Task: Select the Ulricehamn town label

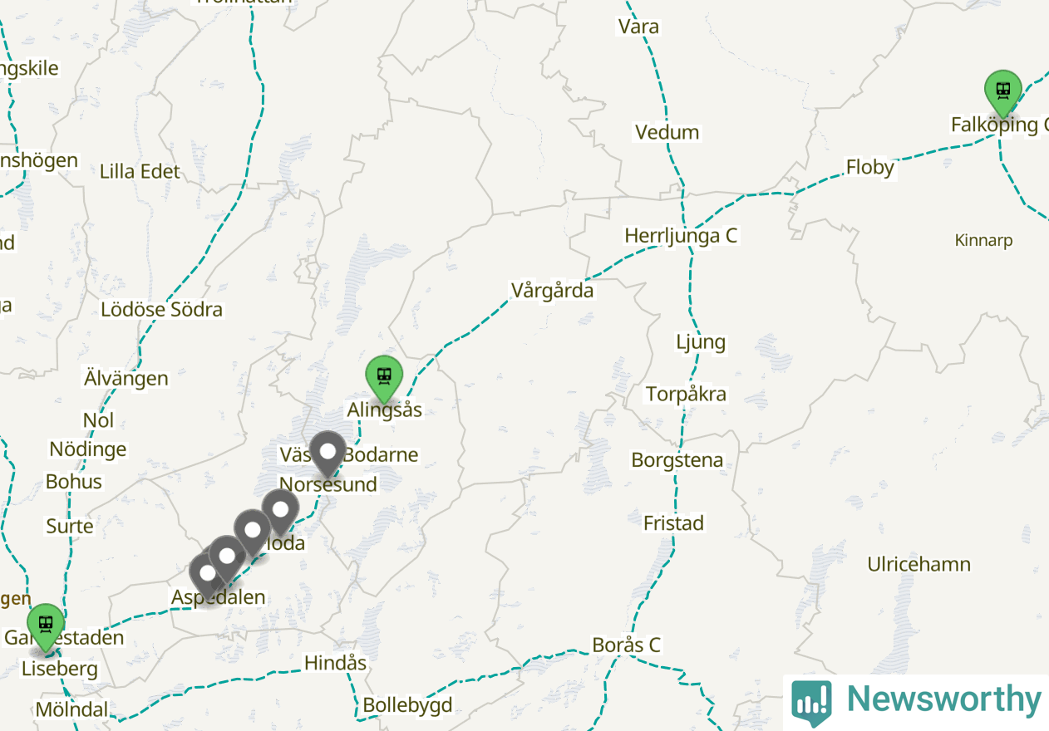Action: pos(918,565)
